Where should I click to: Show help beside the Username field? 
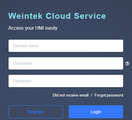click(x=127, y=64)
